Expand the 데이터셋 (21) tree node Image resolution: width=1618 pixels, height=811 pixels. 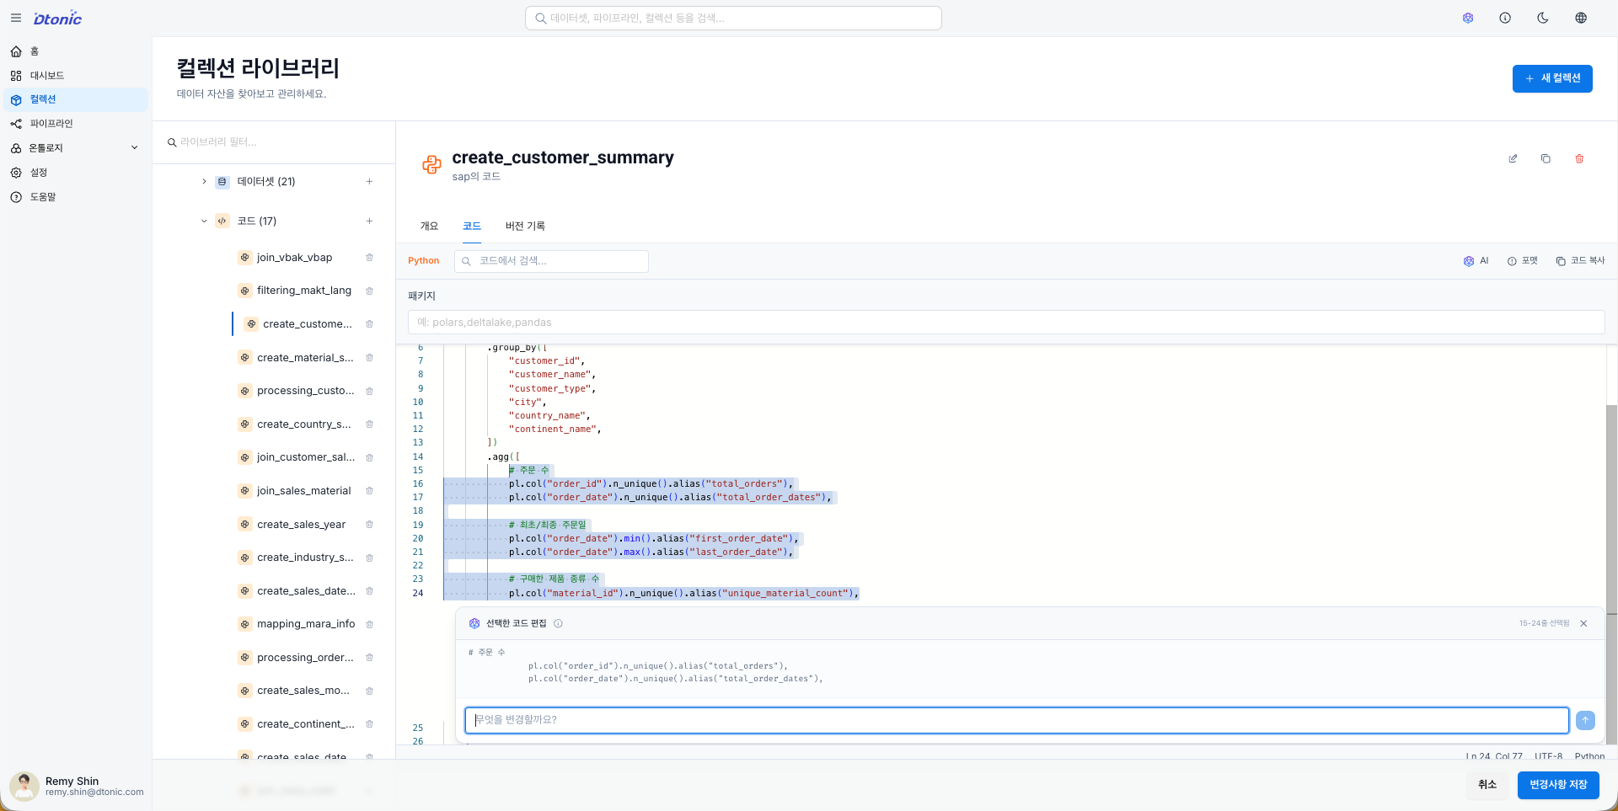point(204,182)
